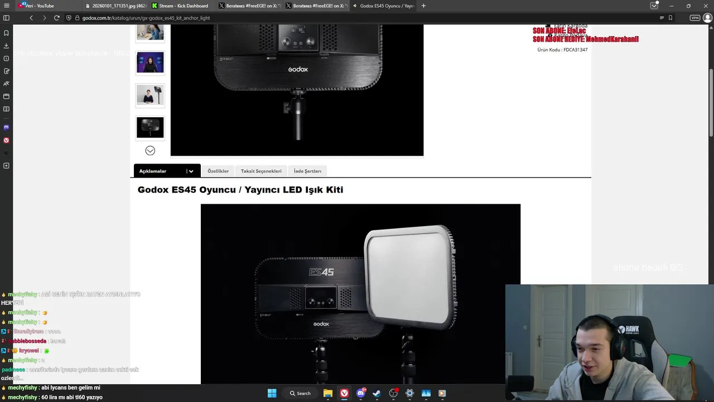Open Wikipedia web panel
The width and height of the screenshot is (714, 402).
[6, 153]
